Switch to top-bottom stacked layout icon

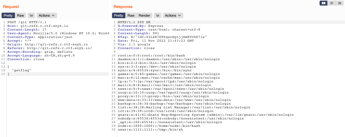pos(331,3)
